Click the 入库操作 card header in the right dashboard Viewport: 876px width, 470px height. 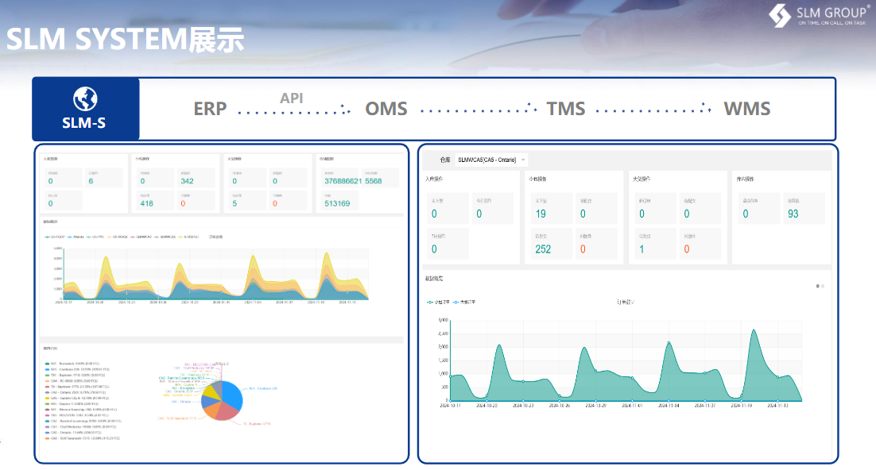[x=434, y=179]
